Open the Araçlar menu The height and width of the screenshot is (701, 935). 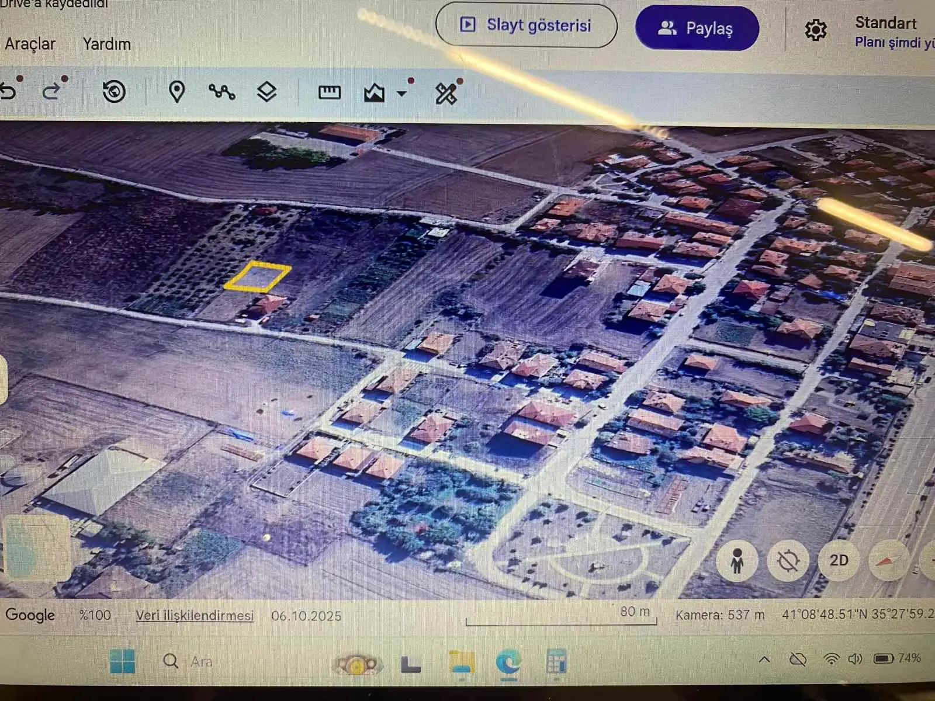30,44
